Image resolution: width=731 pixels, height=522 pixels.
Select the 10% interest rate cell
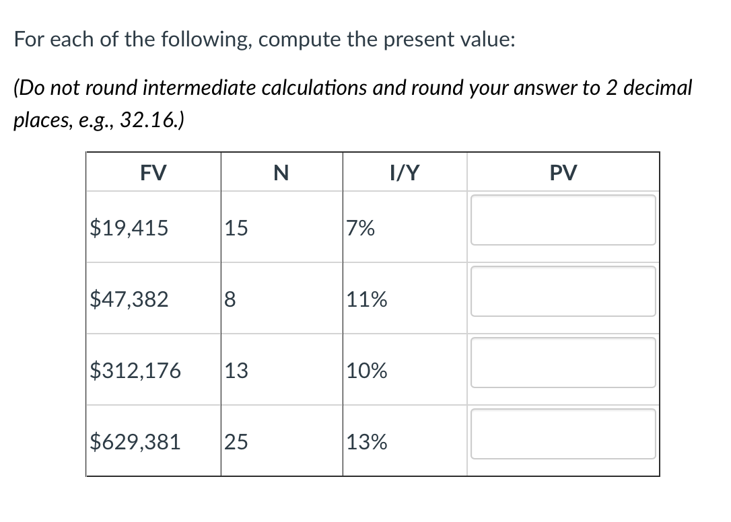[x=367, y=371]
